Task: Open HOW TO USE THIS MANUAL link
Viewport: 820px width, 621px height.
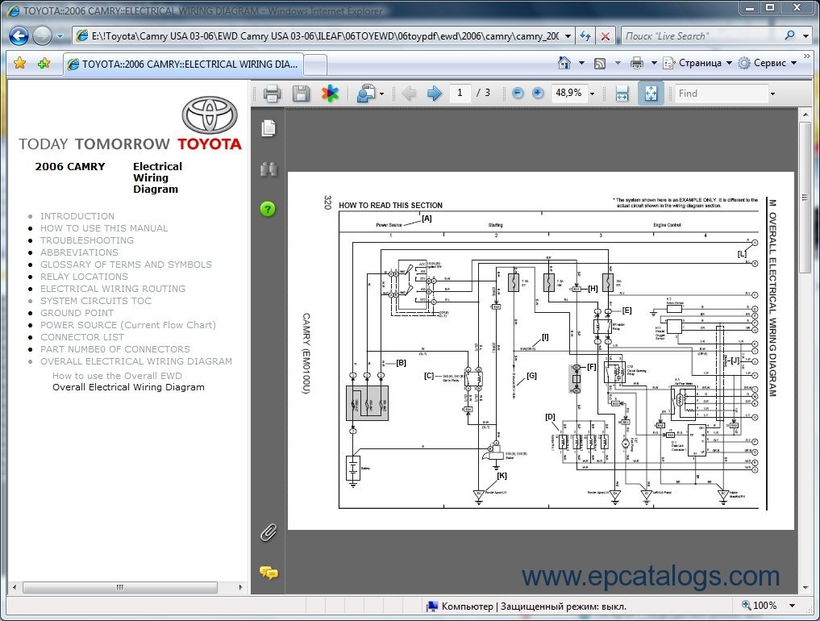Action: (104, 228)
